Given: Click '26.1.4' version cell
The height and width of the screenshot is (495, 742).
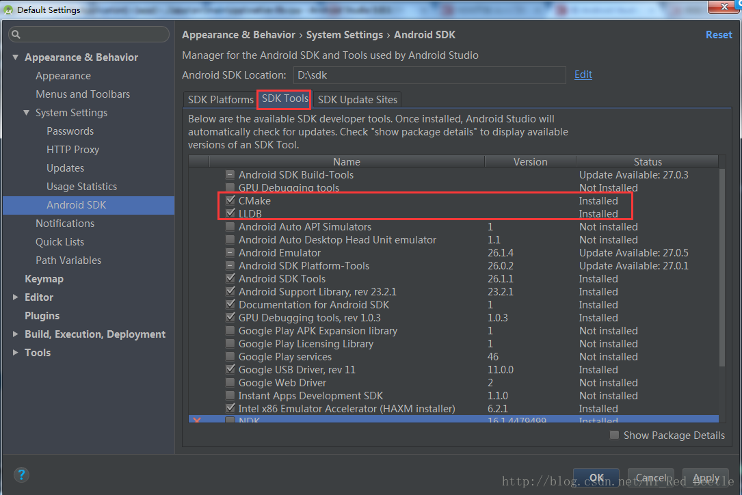Looking at the screenshot, I should click(x=500, y=253).
